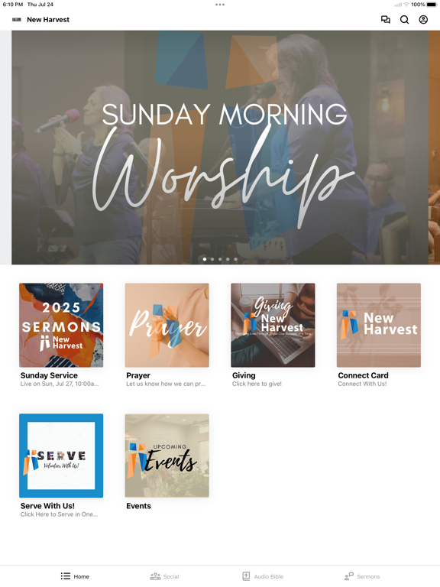
Task: Open the Giving tile
Action: click(x=273, y=325)
